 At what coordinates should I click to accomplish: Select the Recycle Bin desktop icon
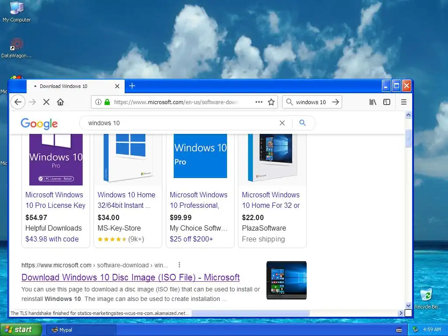point(426,299)
